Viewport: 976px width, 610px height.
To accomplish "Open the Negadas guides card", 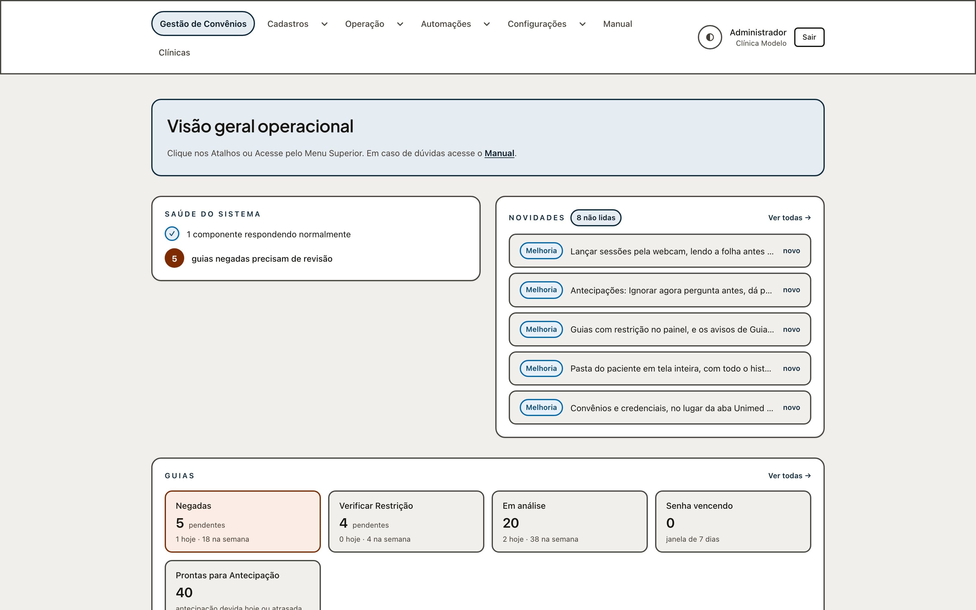I will pos(243,522).
